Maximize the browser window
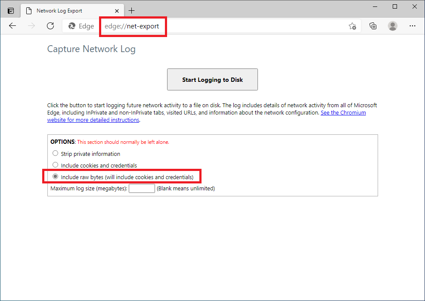425x301 pixels. (395, 6)
